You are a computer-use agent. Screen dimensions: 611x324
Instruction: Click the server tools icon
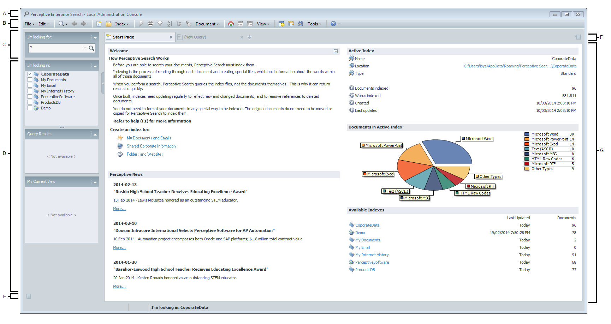(x=301, y=24)
